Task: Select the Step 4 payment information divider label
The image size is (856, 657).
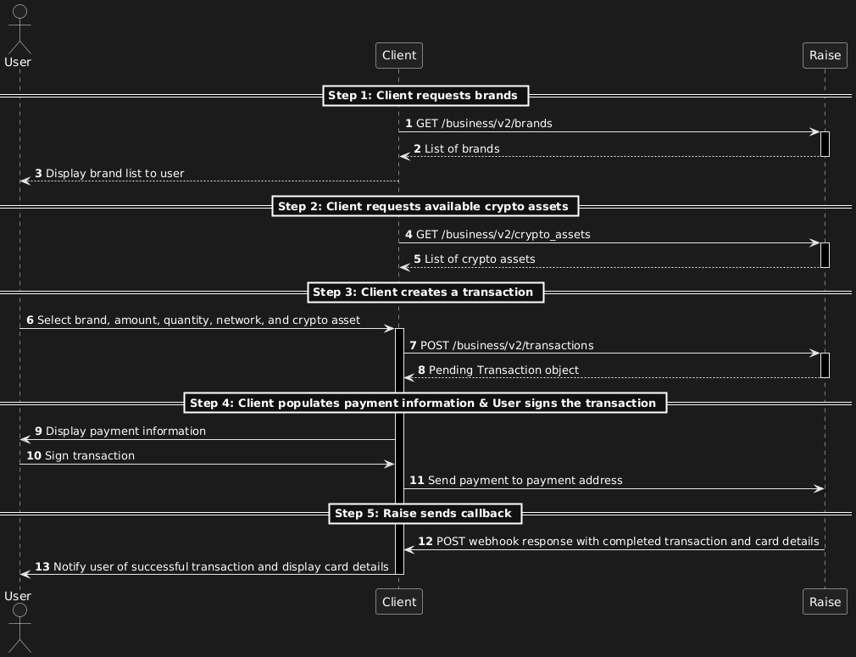Action: [x=426, y=404]
